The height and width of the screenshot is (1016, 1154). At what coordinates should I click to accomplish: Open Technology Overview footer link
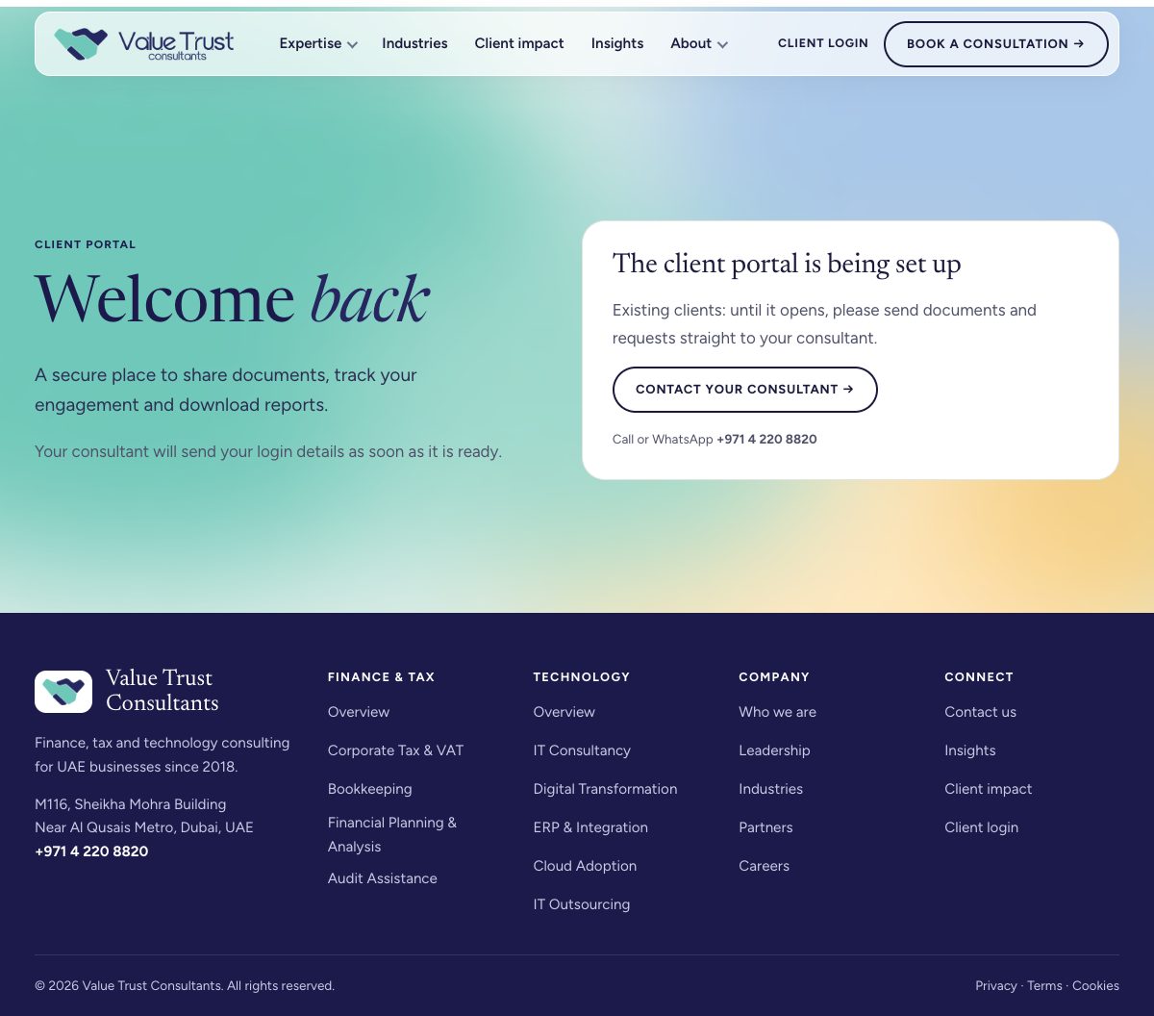point(564,712)
